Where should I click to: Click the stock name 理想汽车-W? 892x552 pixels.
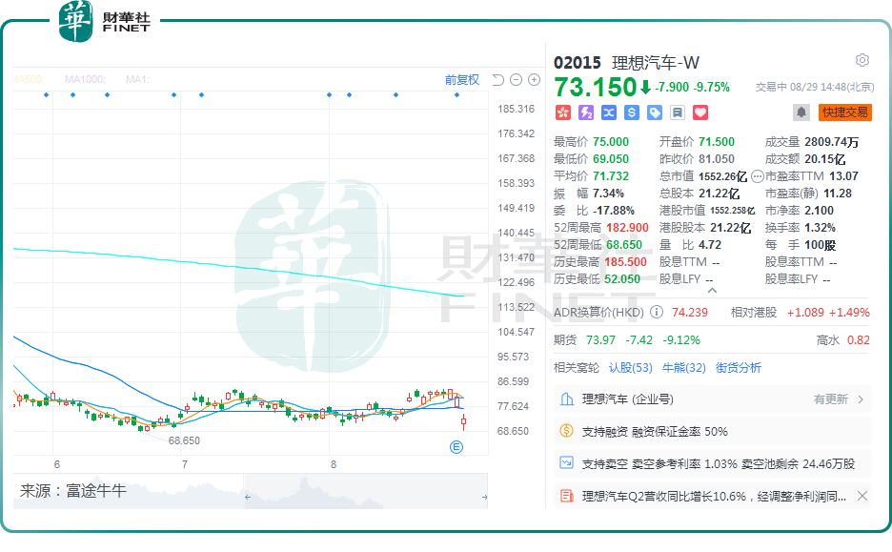coord(656,63)
